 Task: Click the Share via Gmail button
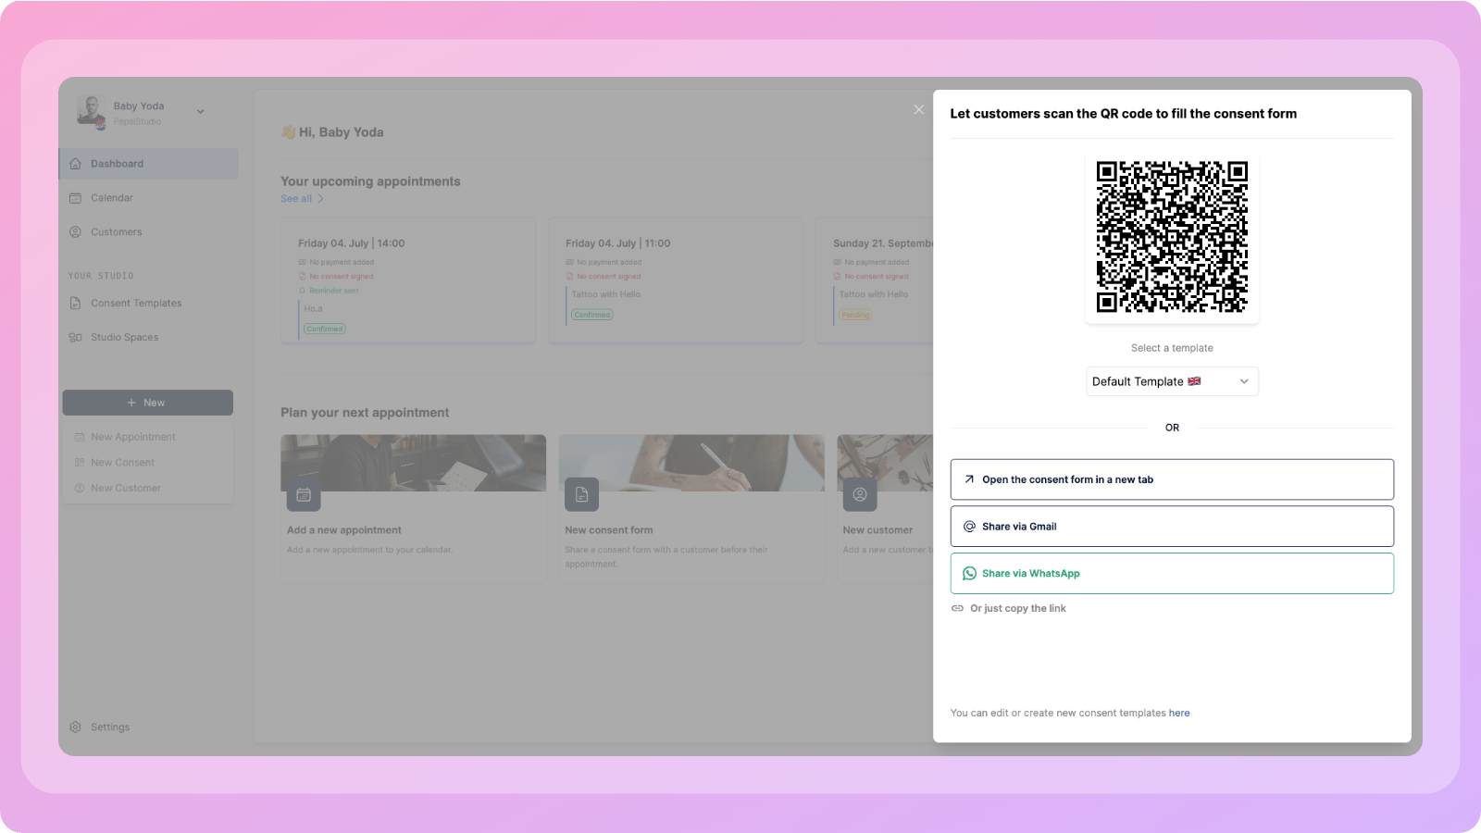pyautogui.click(x=1172, y=527)
